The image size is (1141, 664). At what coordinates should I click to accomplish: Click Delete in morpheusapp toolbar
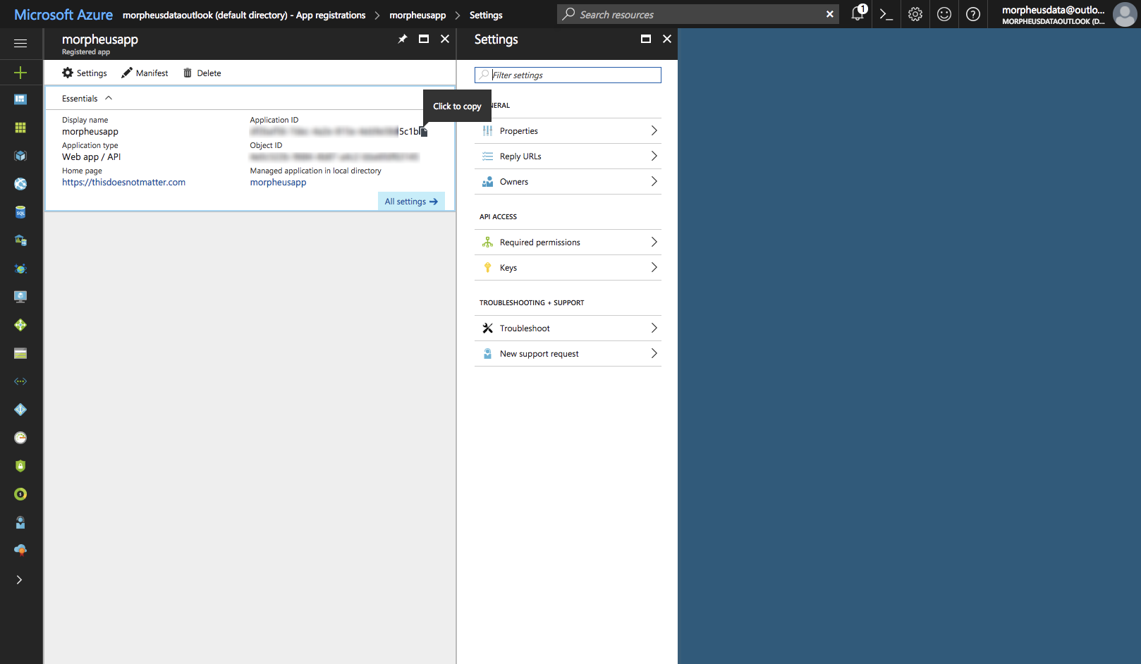click(x=202, y=73)
